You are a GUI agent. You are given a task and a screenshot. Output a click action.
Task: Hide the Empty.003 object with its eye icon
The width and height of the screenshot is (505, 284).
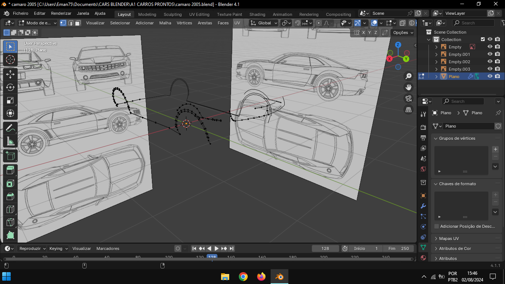click(x=490, y=69)
